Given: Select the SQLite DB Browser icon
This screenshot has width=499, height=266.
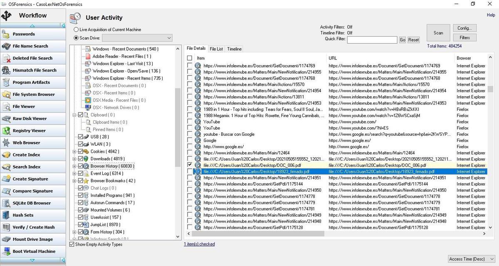Looking at the screenshot, I should [6, 203].
